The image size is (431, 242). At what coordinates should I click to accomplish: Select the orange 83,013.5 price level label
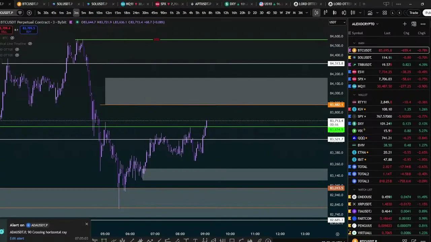tap(336, 188)
